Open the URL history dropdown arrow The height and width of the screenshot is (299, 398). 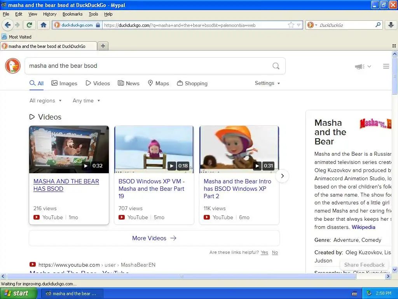[298, 25]
